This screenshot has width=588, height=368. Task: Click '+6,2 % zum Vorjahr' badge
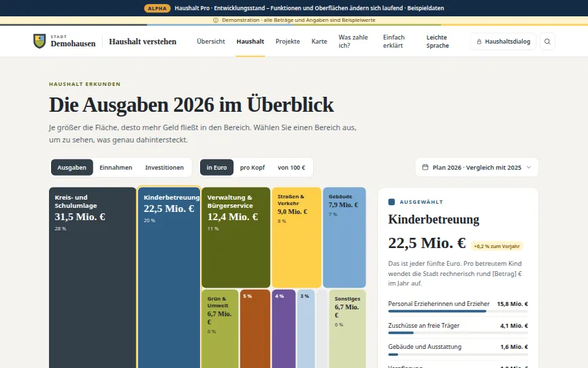(x=497, y=246)
